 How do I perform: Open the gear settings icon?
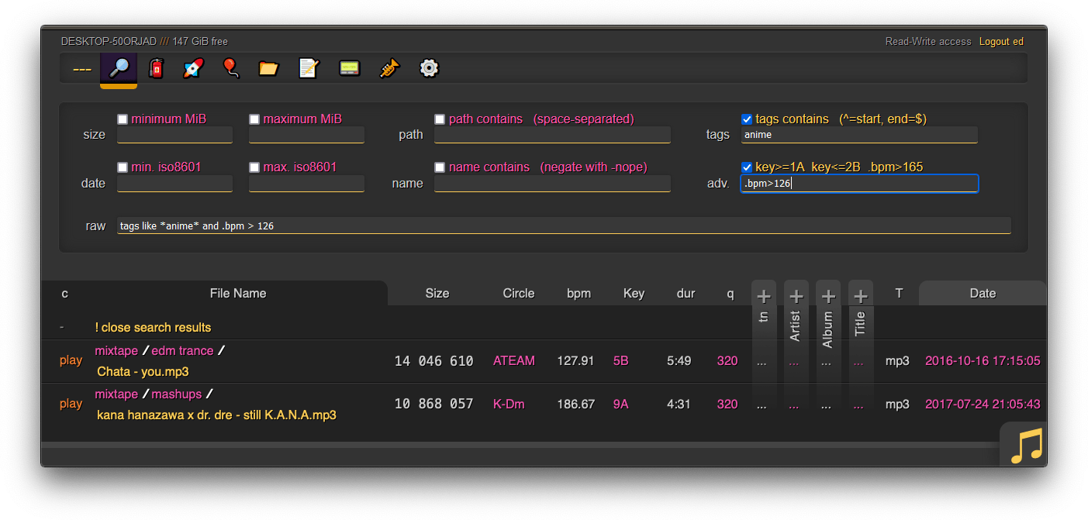(428, 68)
